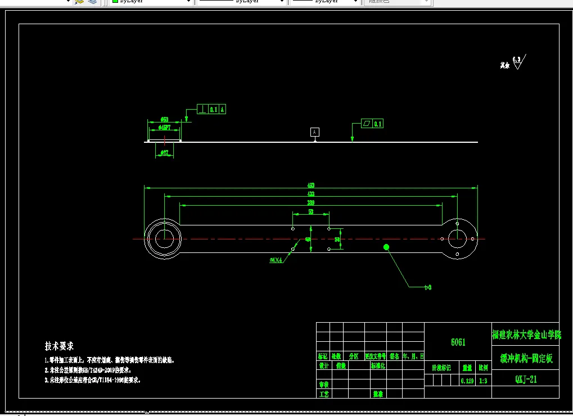Select technical requirement line 2 about GB/T4249-2009
The width and height of the screenshot is (573, 416).
coord(88,370)
